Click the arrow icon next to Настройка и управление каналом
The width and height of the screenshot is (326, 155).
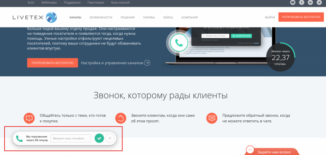(x=147, y=63)
